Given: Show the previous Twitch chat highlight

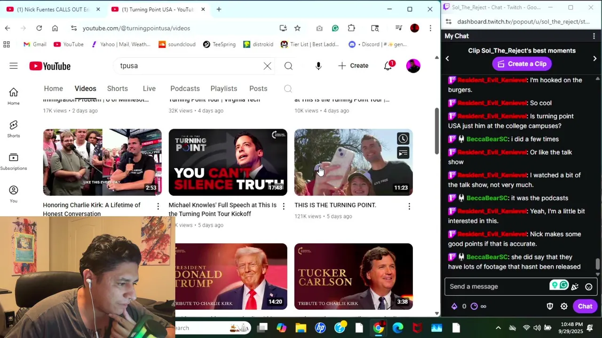Looking at the screenshot, I should (447, 59).
